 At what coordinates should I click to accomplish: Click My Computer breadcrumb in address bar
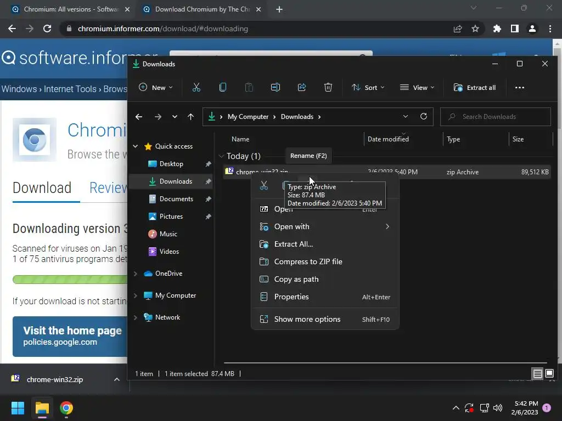pyautogui.click(x=248, y=117)
